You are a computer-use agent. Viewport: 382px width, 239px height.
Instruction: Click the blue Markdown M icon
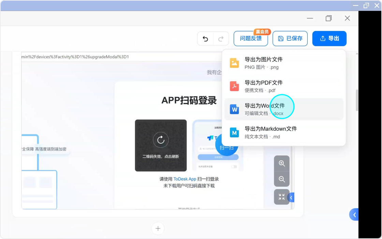click(234, 133)
